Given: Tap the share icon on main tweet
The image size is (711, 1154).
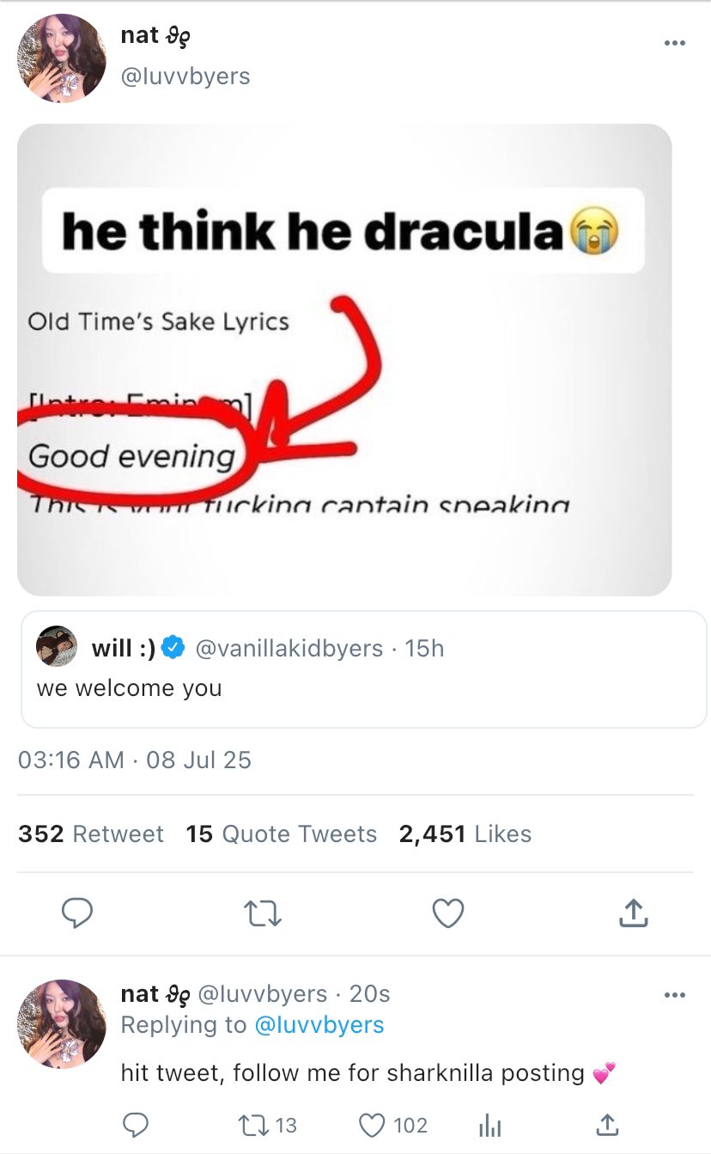Looking at the screenshot, I should pos(633,913).
